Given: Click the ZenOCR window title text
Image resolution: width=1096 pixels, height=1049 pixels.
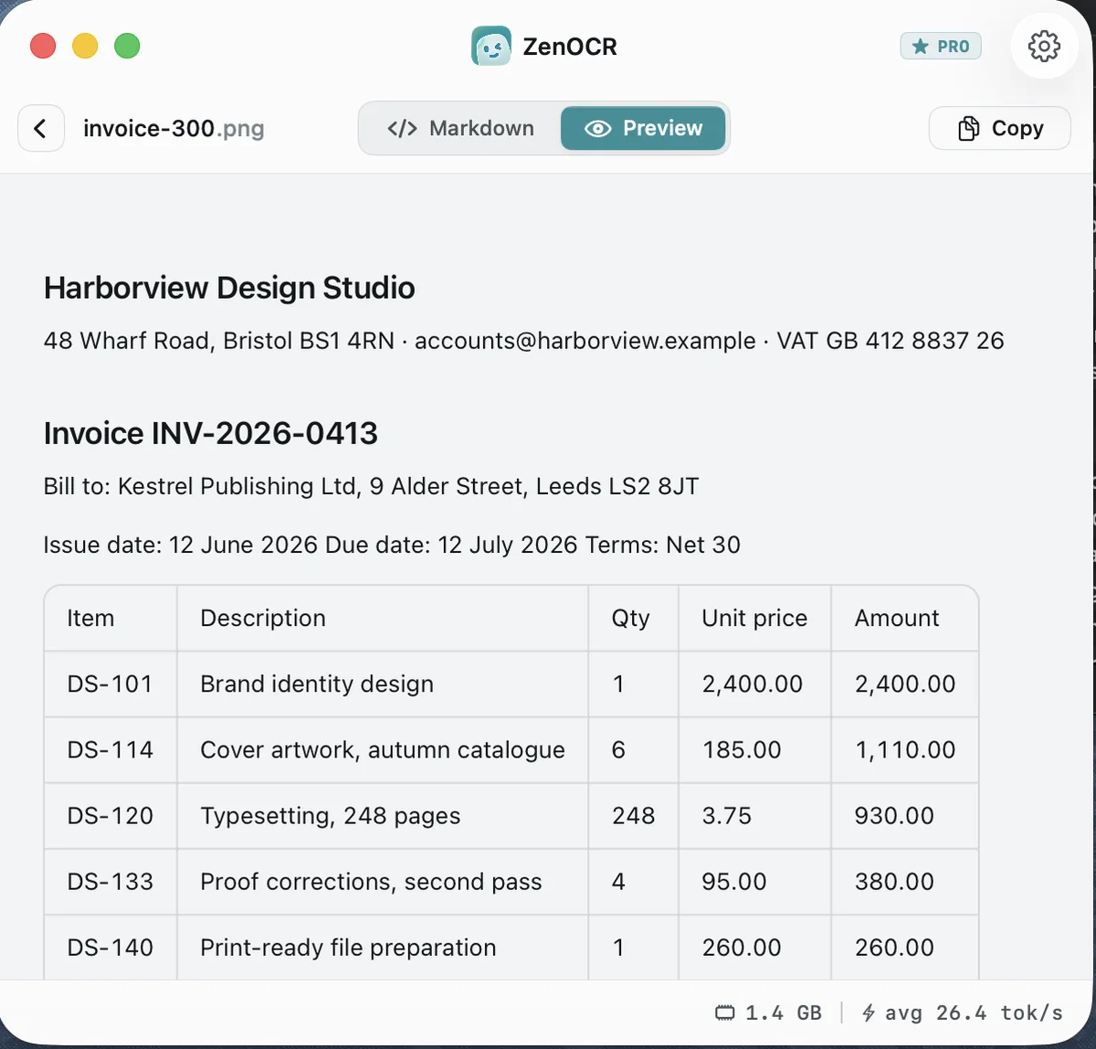Looking at the screenshot, I should point(570,47).
